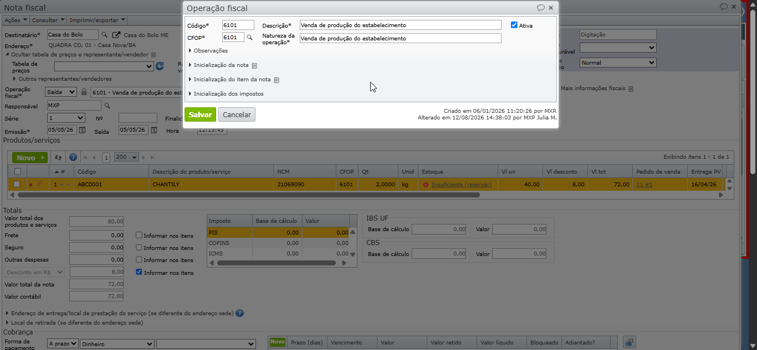757x350 pixels.
Task: Click the help icon beside Endereço de entrega
Action: pos(239,313)
